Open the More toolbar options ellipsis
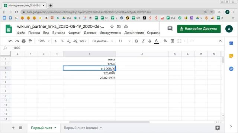 192,41
